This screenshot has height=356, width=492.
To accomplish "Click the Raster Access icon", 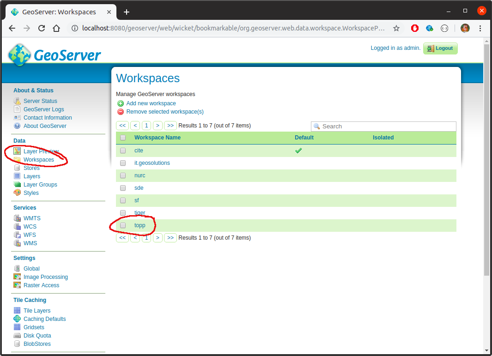I will pos(17,285).
